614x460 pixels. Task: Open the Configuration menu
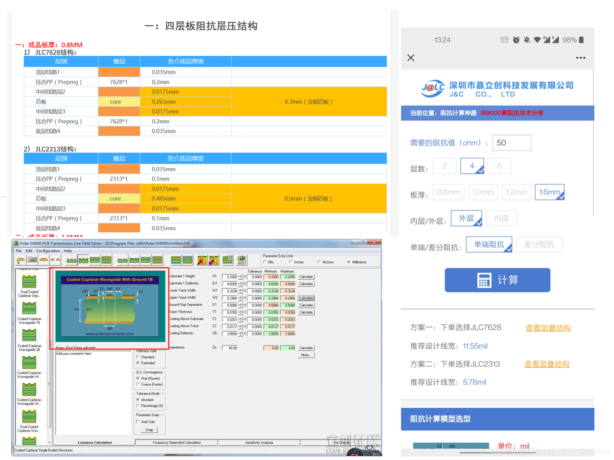coord(48,251)
